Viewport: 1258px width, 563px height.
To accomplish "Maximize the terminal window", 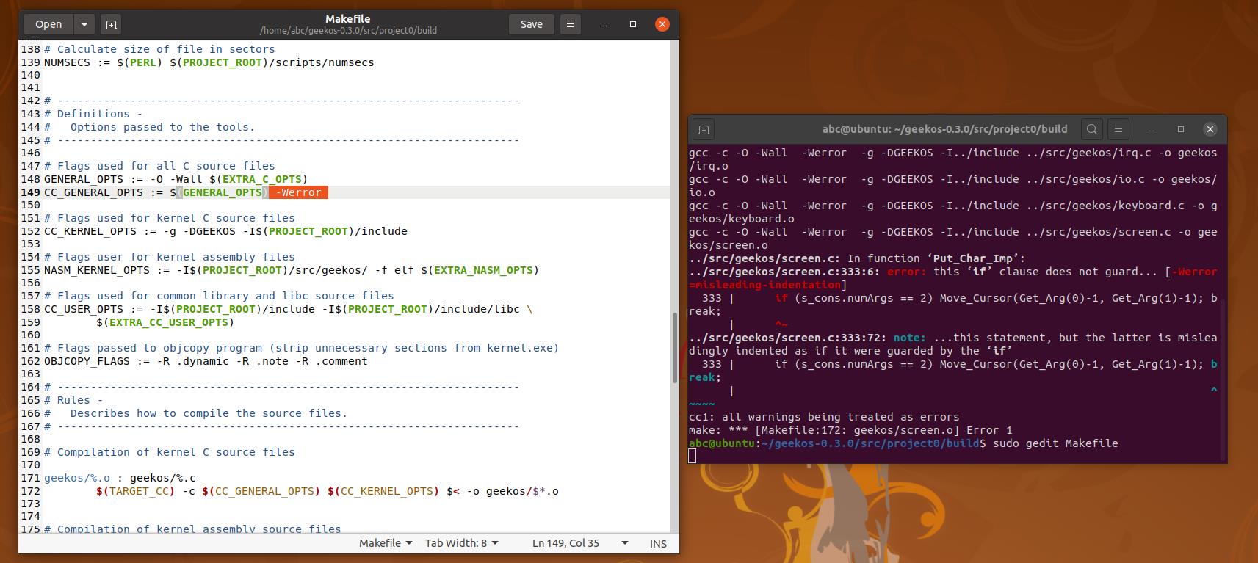I will (x=1181, y=129).
